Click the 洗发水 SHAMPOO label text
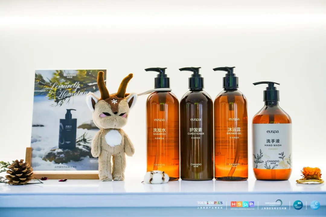 click(159, 132)
